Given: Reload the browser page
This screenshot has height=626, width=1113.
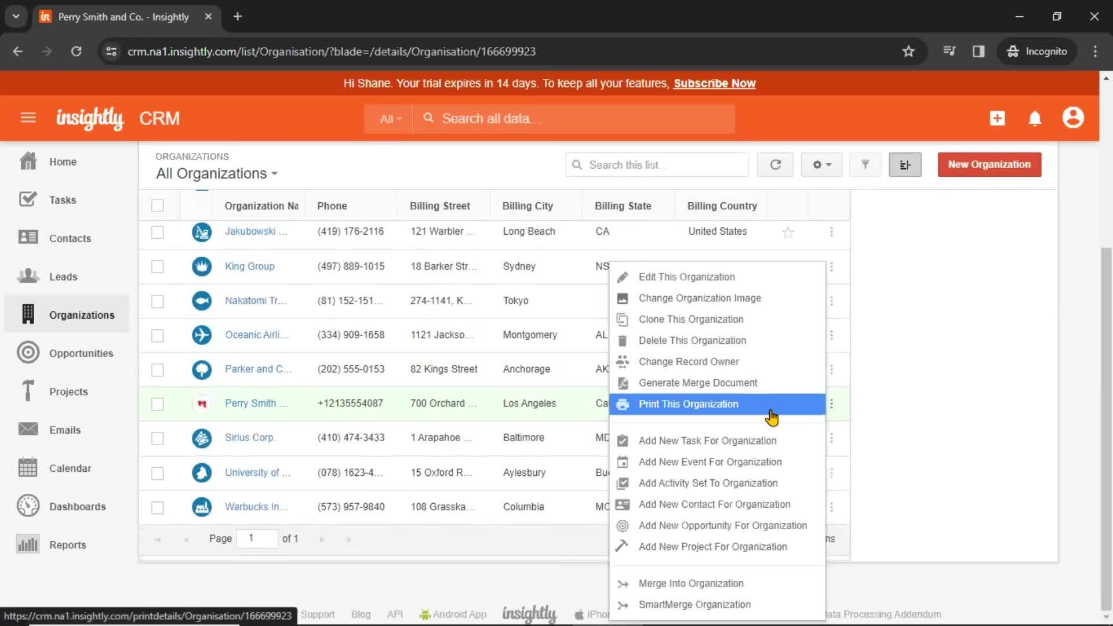Looking at the screenshot, I should [76, 51].
